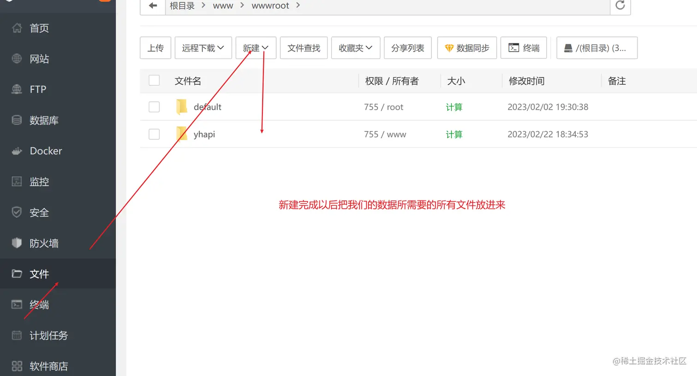Click the 修改时间 column header
The width and height of the screenshot is (697, 376).
click(526, 81)
